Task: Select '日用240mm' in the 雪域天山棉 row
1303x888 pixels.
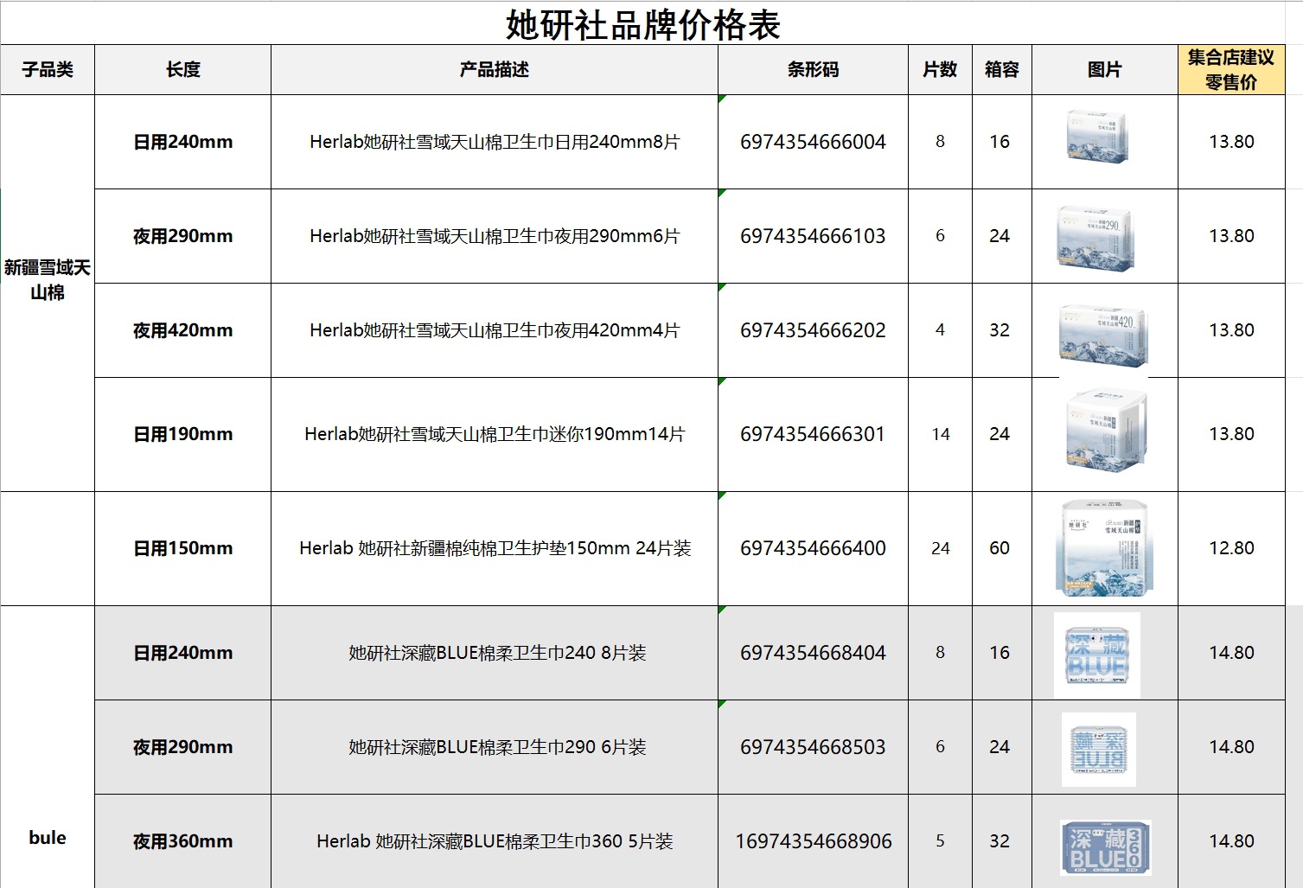Action: (182, 142)
